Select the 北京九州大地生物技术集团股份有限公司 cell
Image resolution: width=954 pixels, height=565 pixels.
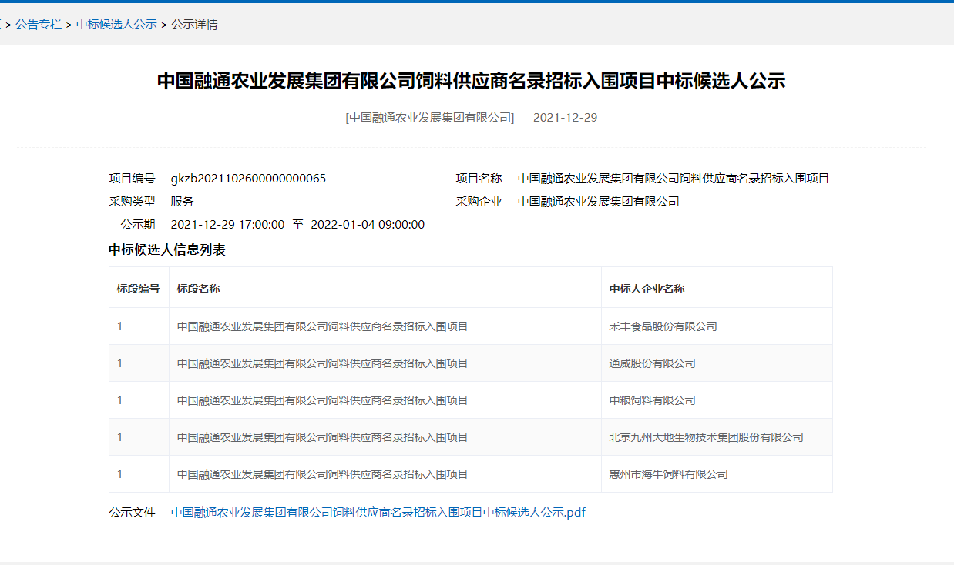(706, 437)
